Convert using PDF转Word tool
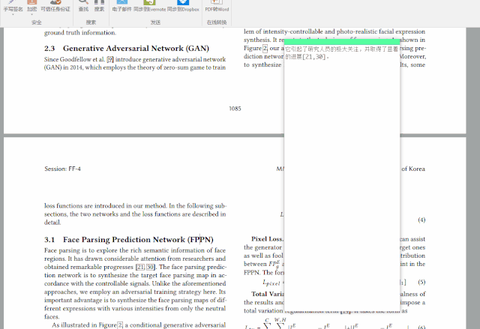 click(x=217, y=6)
